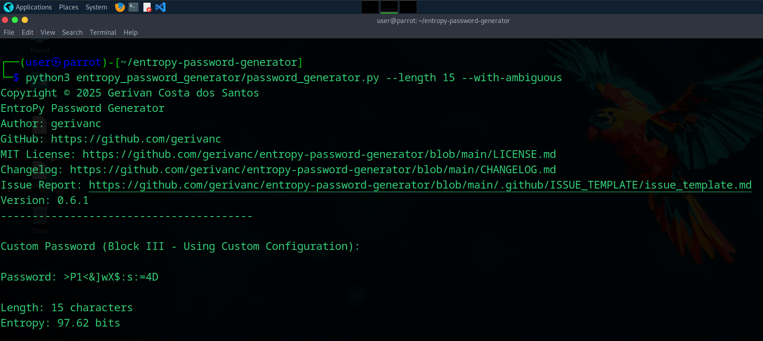Click the Changelog URL text
Viewport: 763px width, 341px height.
(313, 170)
